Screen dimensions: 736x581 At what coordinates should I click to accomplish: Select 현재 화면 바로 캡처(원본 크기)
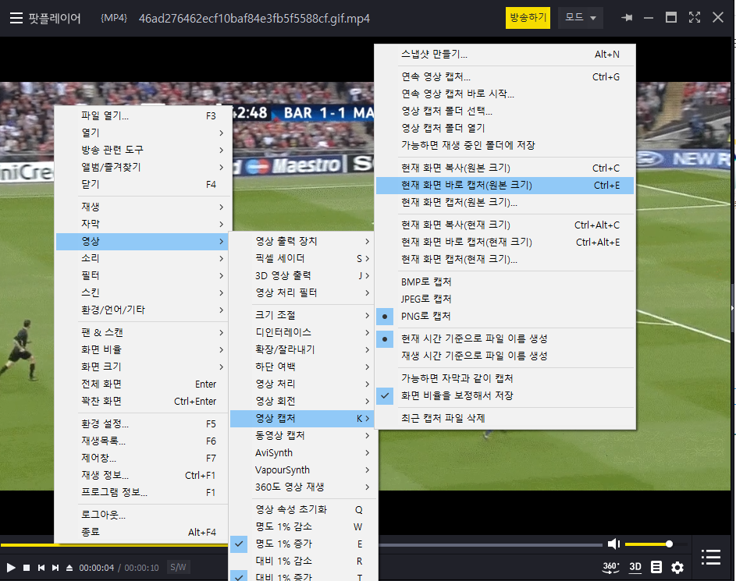click(506, 186)
